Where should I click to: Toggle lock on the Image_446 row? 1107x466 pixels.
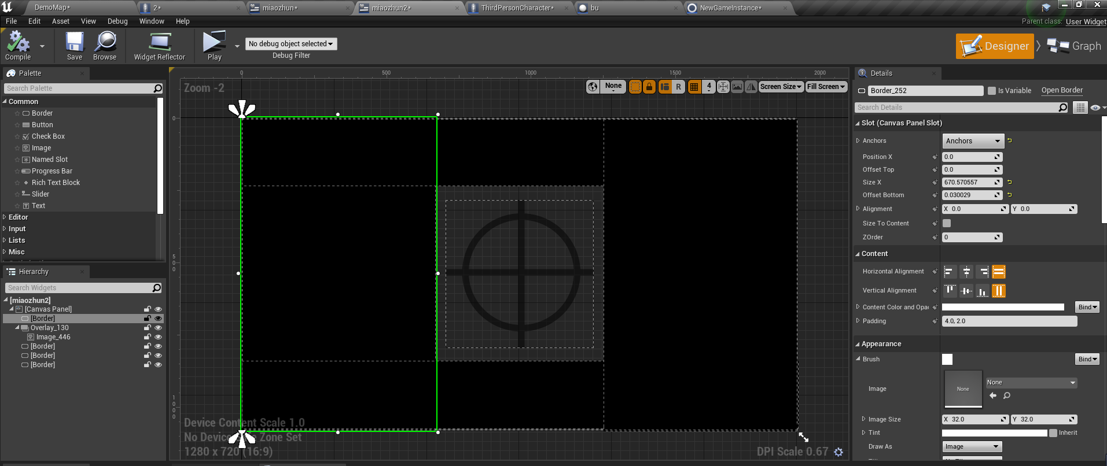(148, 337)
